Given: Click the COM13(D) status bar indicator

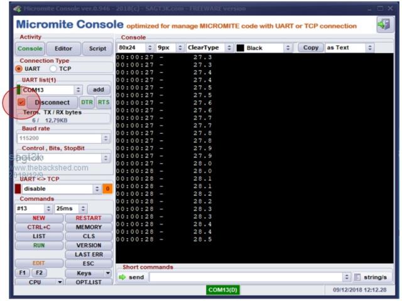Looking at the screenshot, I should (x=222, y=290).
